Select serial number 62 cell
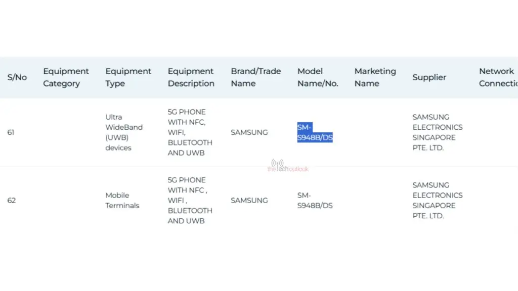The height and width of the screenshot is (291, 518). coord(11,200)
